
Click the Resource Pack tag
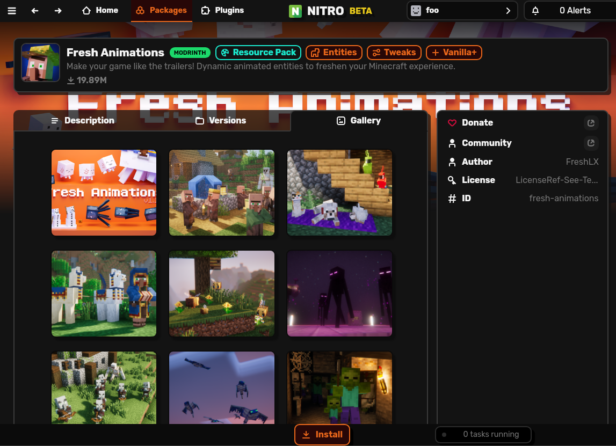pos(258,53)
